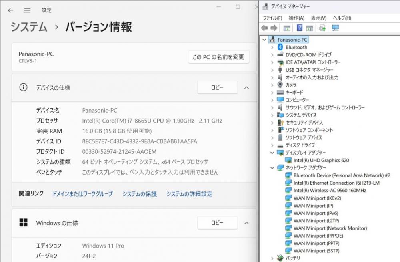This screenshot has width=400, height=262.
Task: Expand the カメラ tree node
Action: click(272, 85)
